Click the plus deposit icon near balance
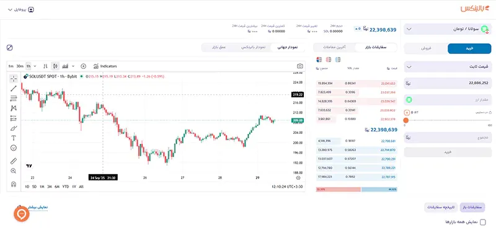Screen dimensions: 496x235 (x=407, y=112)
